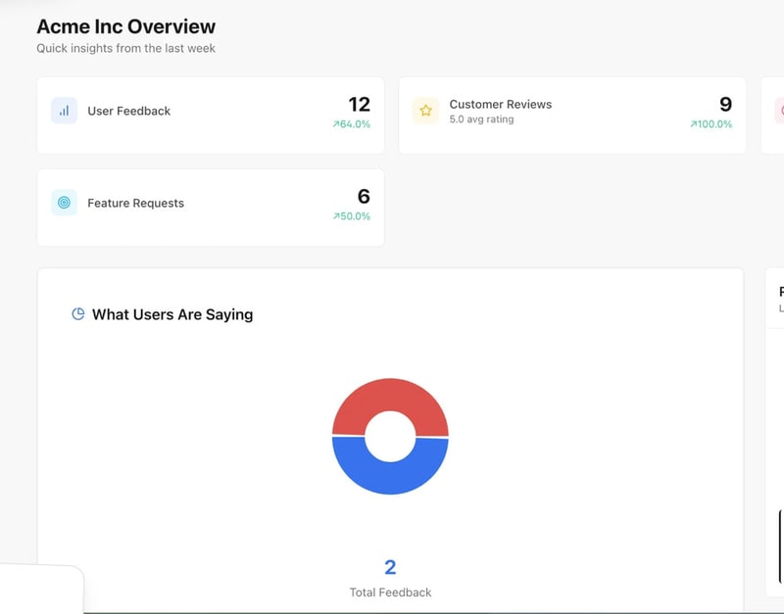The height and width of the screenshot is (614, 784).
Task: Click the Feature Requests target icon
Action: pyautogui.click(x=64, y=203)
